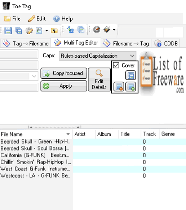Open the Edit menu
This screenshot has height=210, width=186.
coord(37,19)
